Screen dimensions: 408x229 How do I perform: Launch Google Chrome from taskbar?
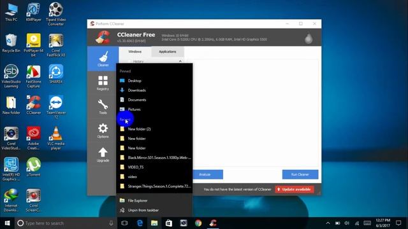coord(198,223)
